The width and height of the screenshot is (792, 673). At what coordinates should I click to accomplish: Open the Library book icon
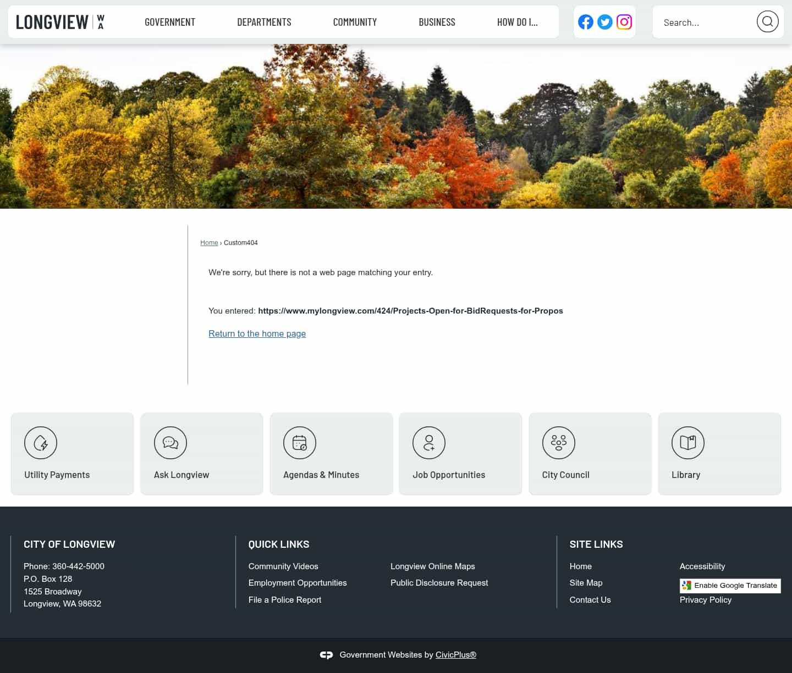point(688,443)
